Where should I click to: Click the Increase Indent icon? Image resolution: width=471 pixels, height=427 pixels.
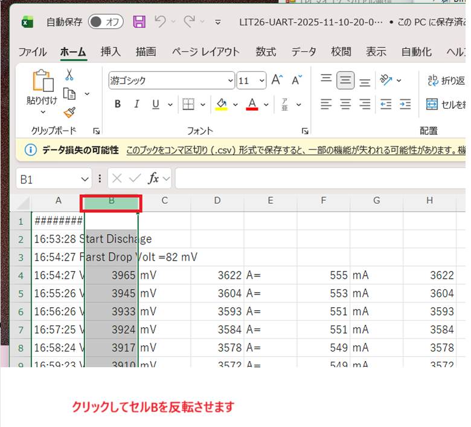(x=405, y=105)
